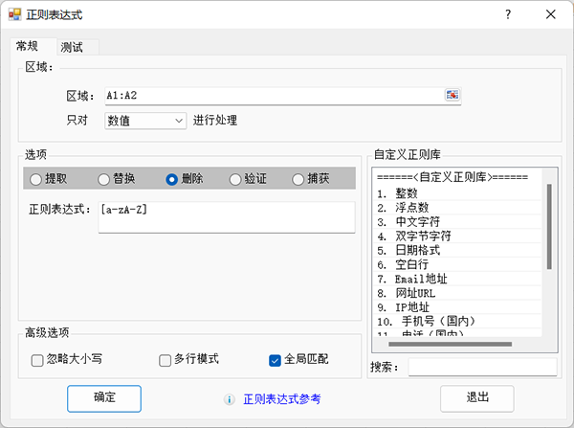Click the help question mark button
Viewport: 574px width, 428px height.
point(508,14)
